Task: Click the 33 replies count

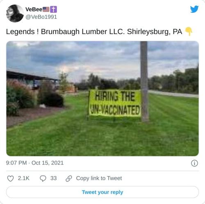Action: 54,178
